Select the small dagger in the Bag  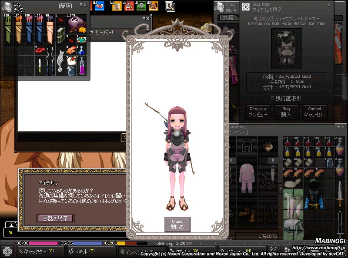point(40,66)
